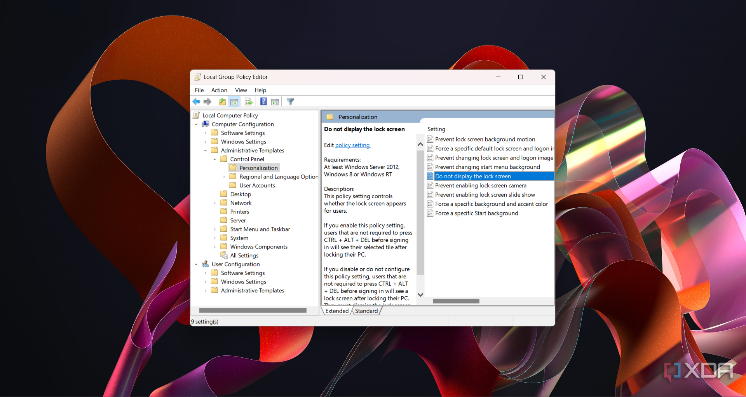This screenshot has width=746, height=397.
Task: Click the User Accounts folder icon
Action: (x=233, y=185)
